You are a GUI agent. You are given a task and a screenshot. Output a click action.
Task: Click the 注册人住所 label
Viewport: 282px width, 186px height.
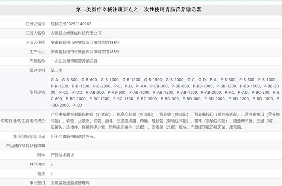[35, 42]
